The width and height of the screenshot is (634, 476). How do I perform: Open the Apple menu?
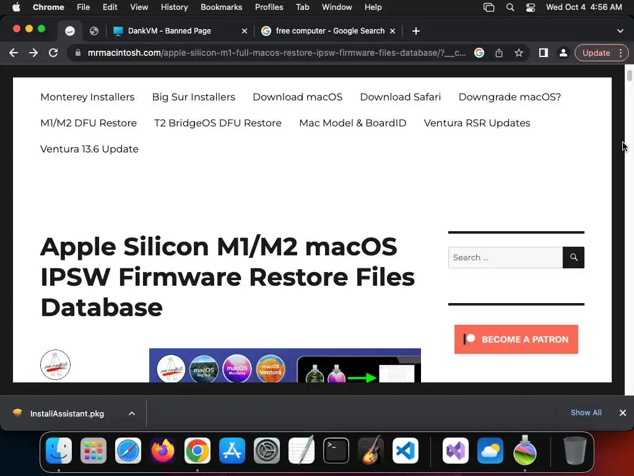[16, 7]
